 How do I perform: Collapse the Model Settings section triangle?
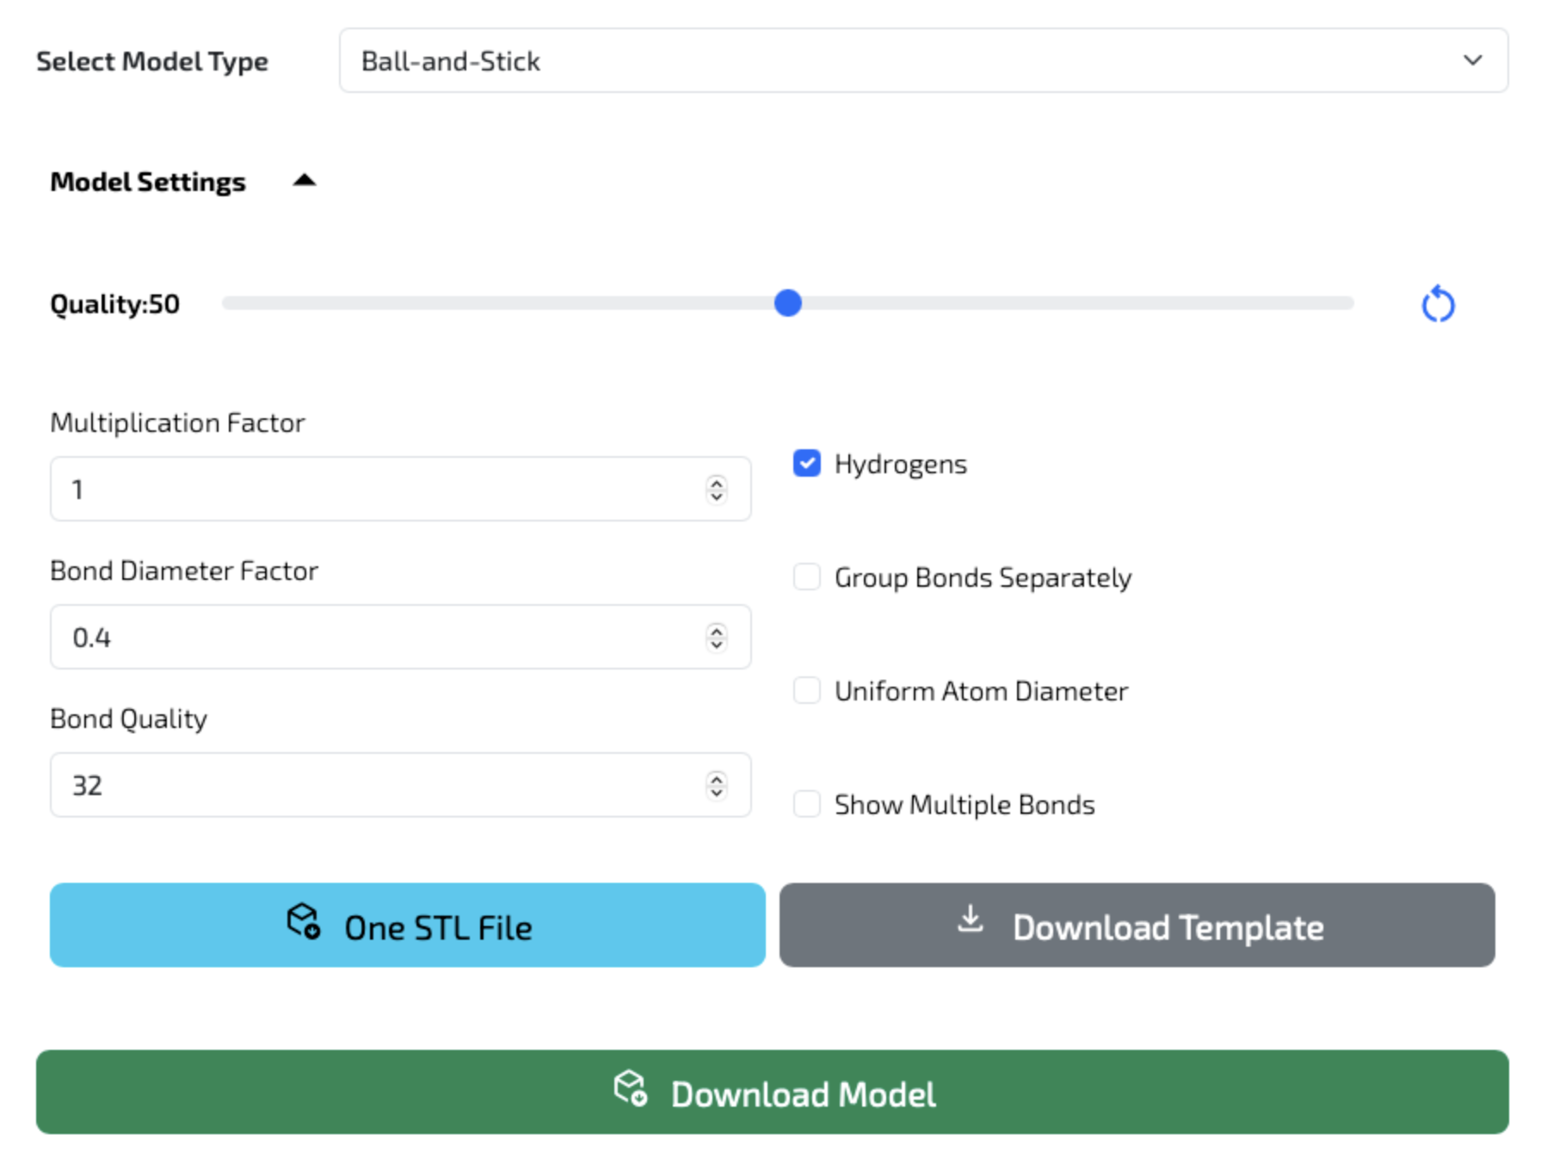(x=304, y=181)
